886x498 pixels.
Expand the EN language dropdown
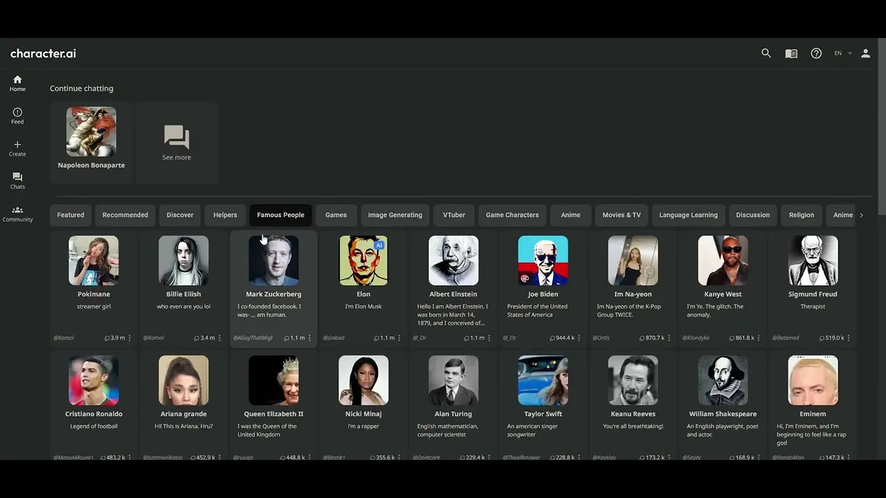(x=842, y=53)
